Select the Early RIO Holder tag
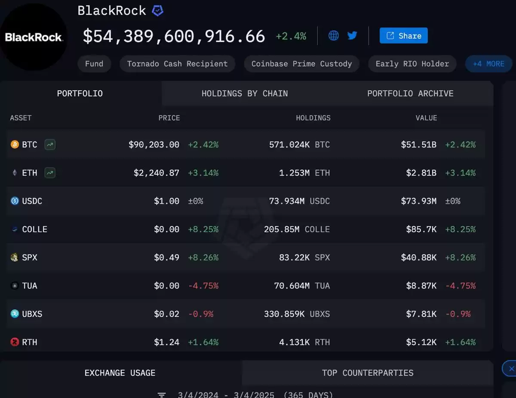 [x=412, y=64]
